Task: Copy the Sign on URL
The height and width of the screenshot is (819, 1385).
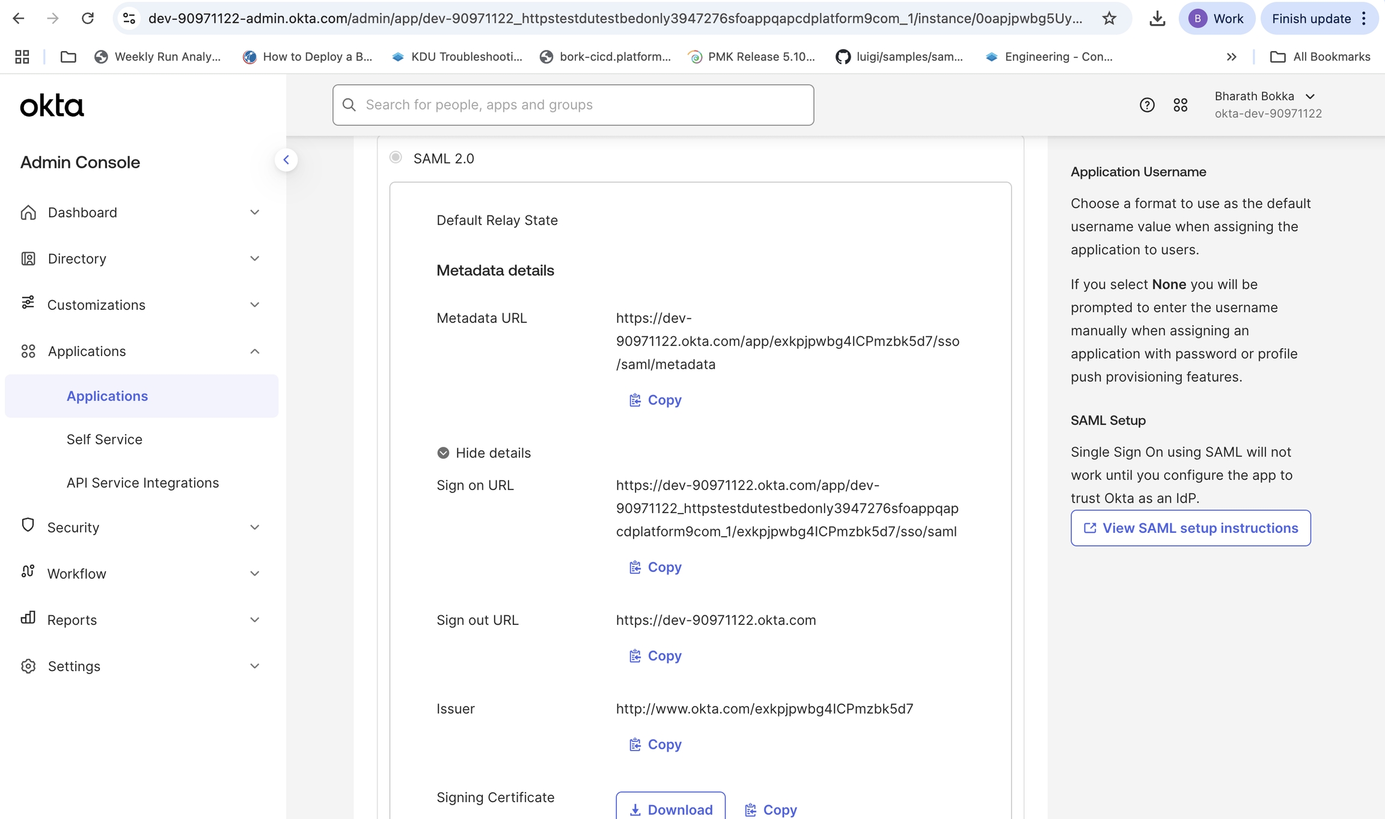Action: 655,567
